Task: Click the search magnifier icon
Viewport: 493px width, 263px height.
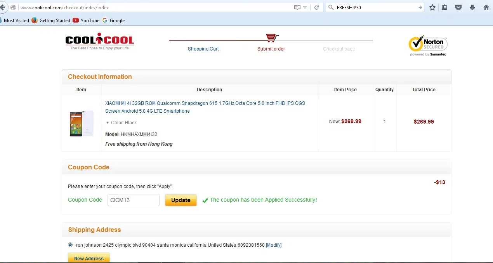Action: [331, 7]
